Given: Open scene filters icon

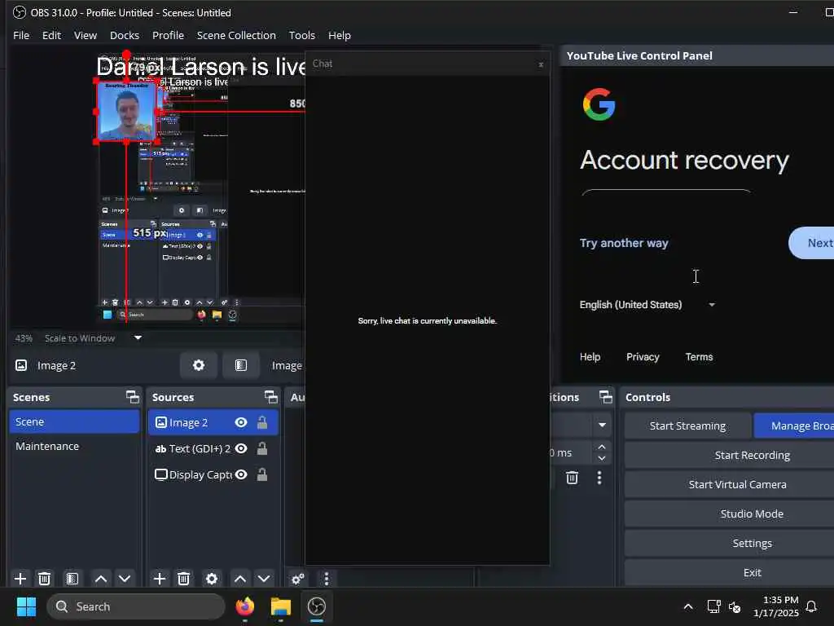Looking at the screenshot, I should click(x=72, y=578).
